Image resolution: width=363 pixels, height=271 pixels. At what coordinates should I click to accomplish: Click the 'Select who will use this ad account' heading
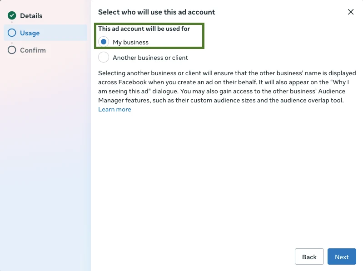tap(156, 12)
